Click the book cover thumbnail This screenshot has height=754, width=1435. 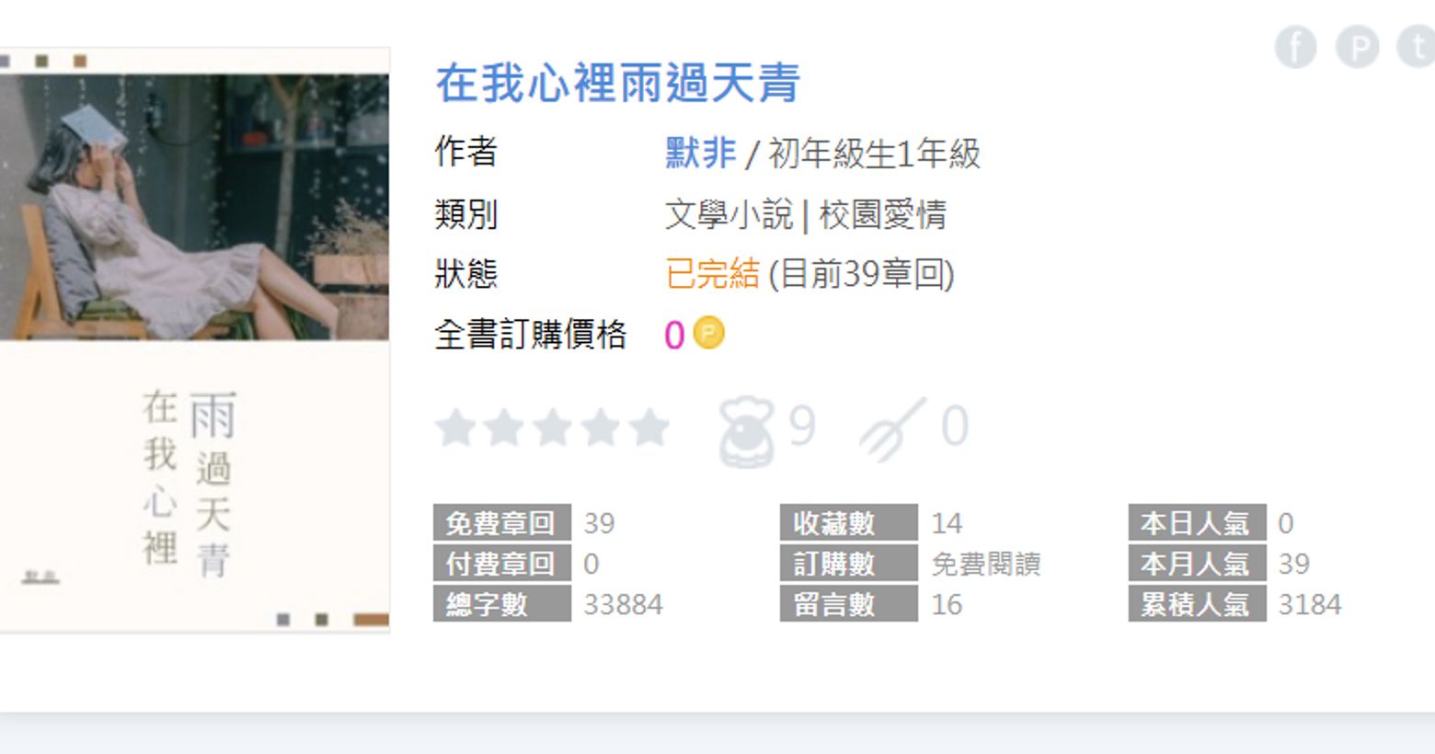click(x=194, y=339)
